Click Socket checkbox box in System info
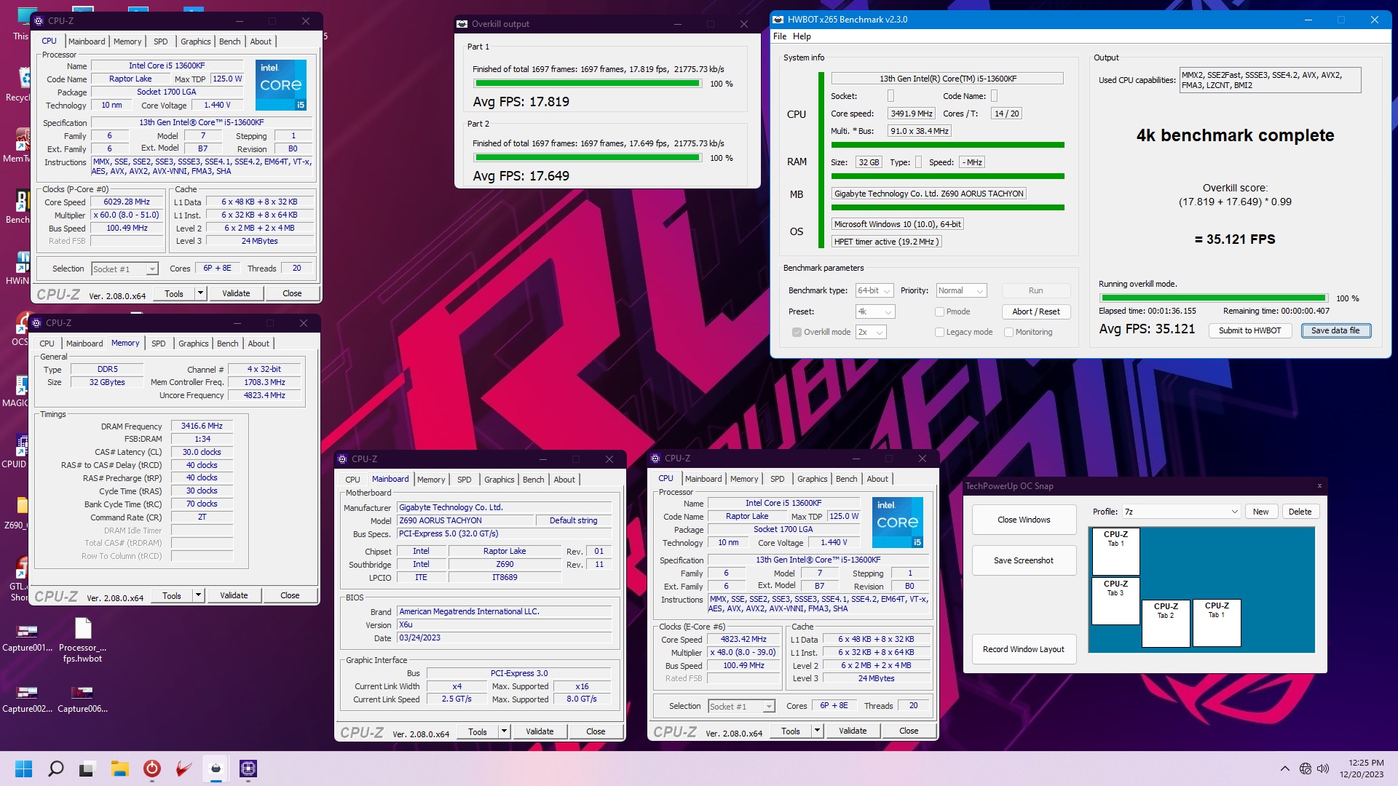The width and height of the screenshot is (1398, 786). [890, 96]
